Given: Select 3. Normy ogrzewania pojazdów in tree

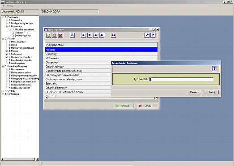Looking at the screenshot, I should [x=23, y=76].
